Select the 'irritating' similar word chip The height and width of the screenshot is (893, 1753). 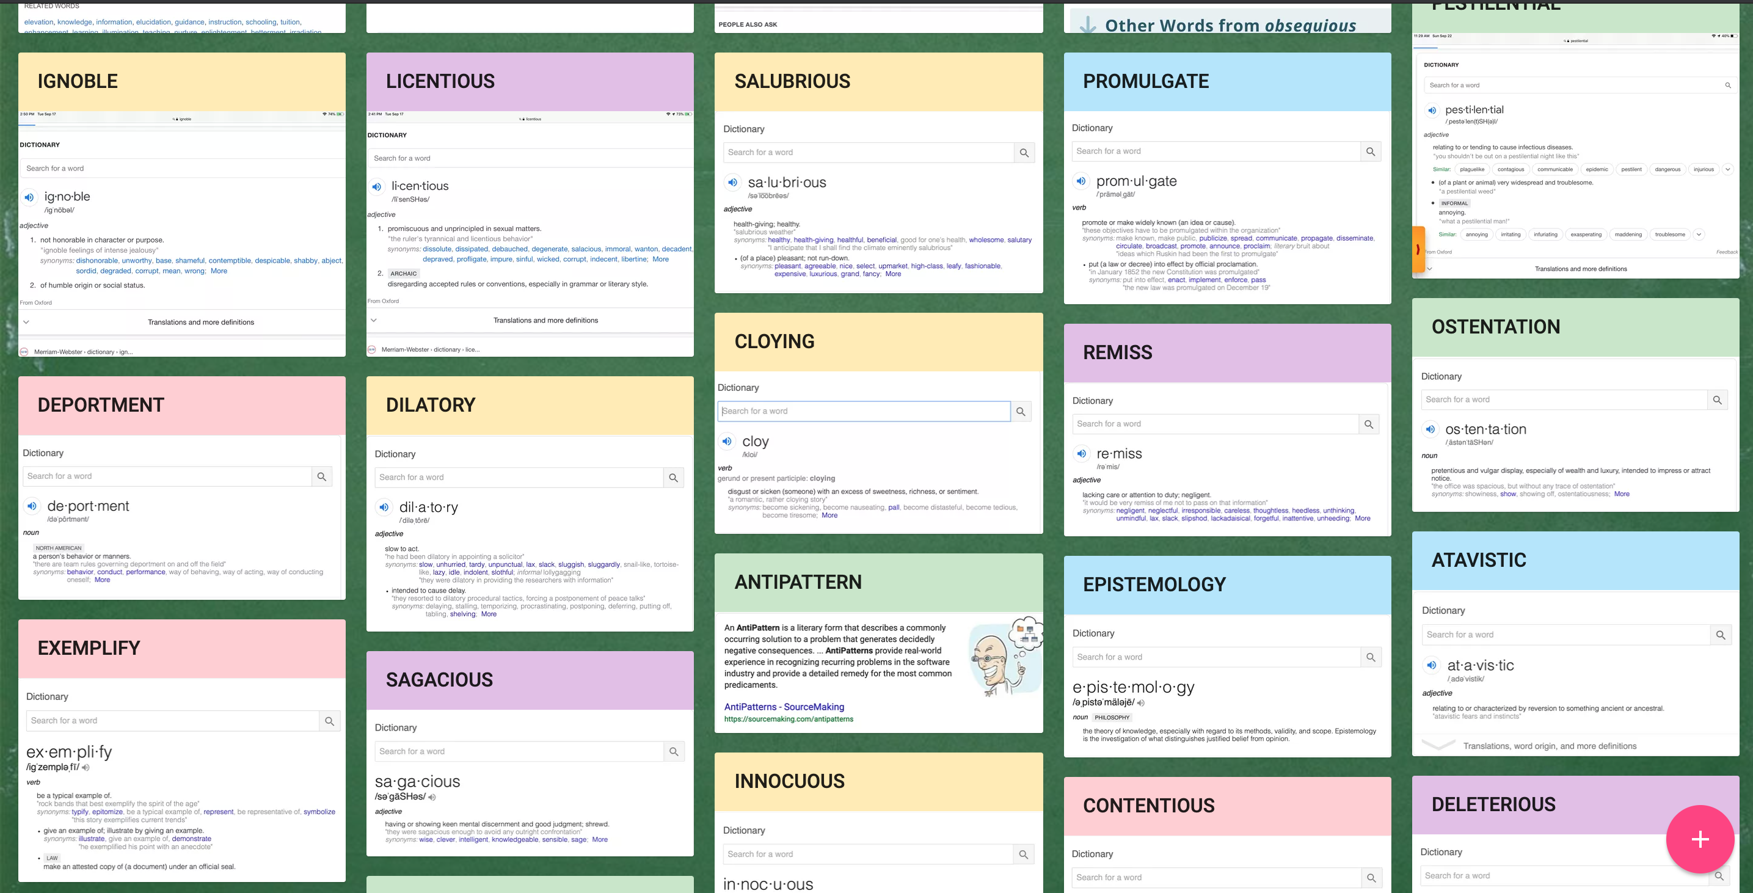(1511, 235)
